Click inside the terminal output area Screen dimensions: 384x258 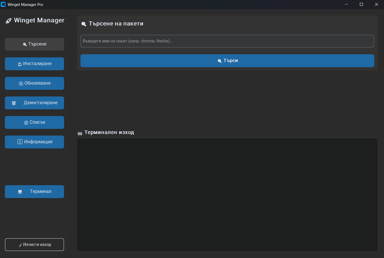[x=227, y=194]
